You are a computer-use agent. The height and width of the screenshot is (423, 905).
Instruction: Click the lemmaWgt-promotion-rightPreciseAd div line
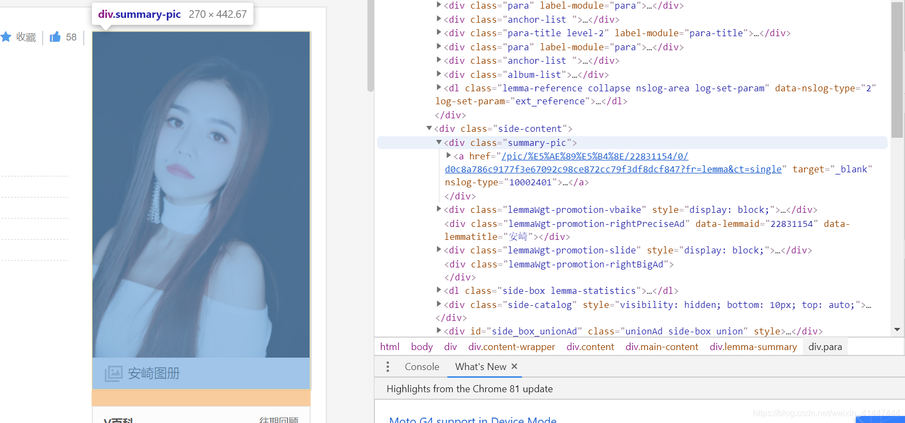point(646,230)
